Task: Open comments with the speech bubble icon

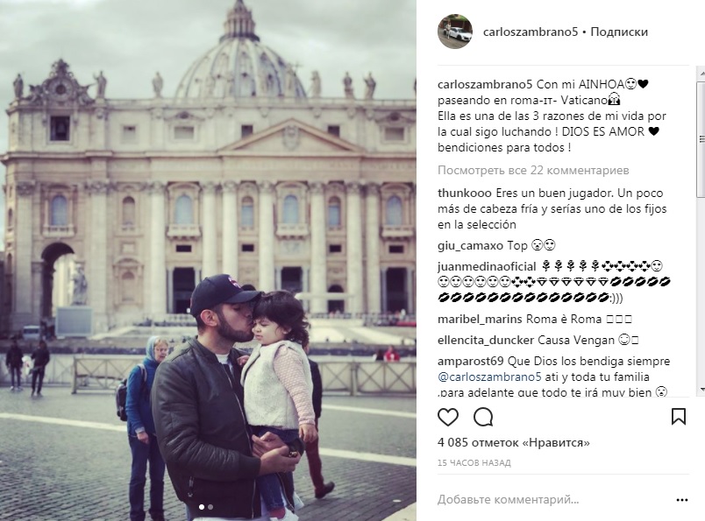Action: pos(483,418)
